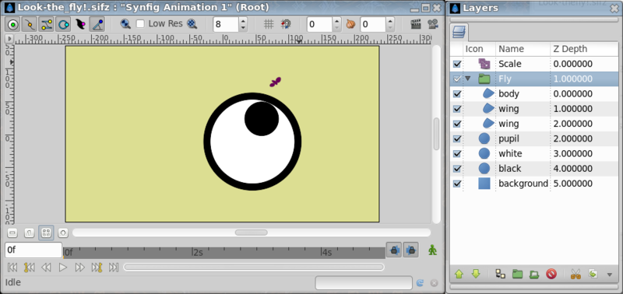Select the Layers panel tab icon
Viewport: 623px width, 294px height.
459,32
